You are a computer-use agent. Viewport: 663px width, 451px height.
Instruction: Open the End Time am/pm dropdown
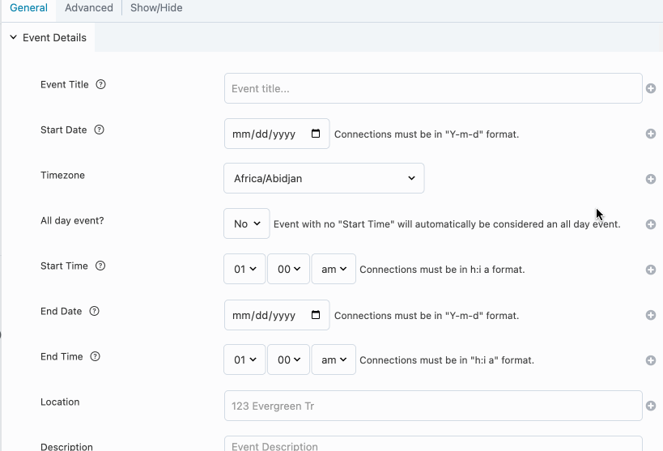tap(334, 360)
